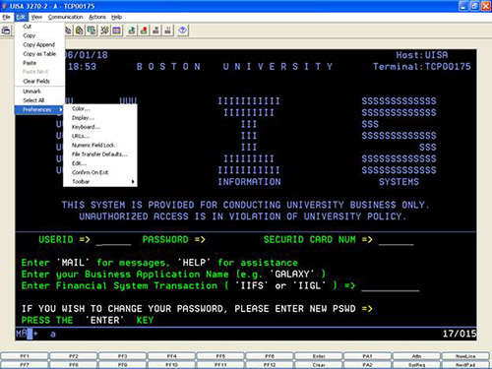
Task: Click the red record macro icon
Action: (144, 31)
